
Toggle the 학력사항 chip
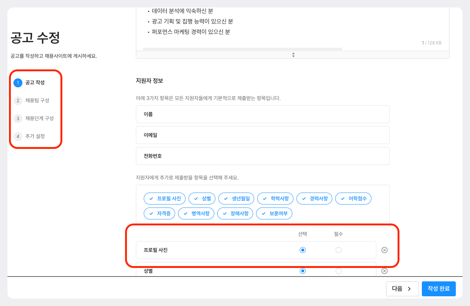[x=276, y=199]
